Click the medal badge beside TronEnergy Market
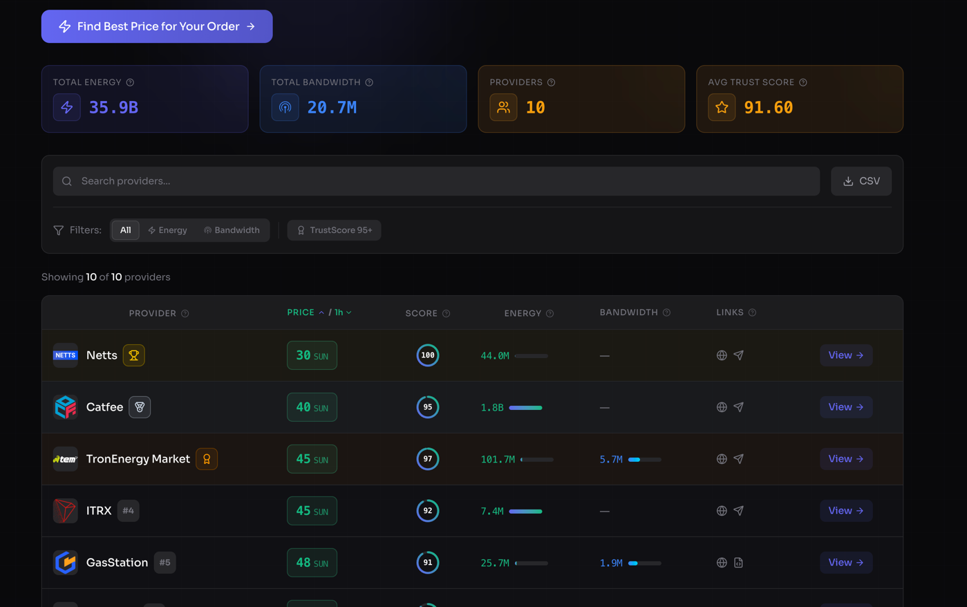The height and width of the screenshot is (607, 967). (x=207, y=458)
